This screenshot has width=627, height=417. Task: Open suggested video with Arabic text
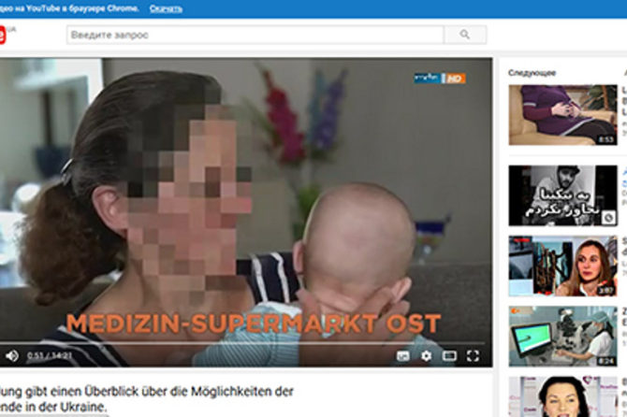coord(562,195)
